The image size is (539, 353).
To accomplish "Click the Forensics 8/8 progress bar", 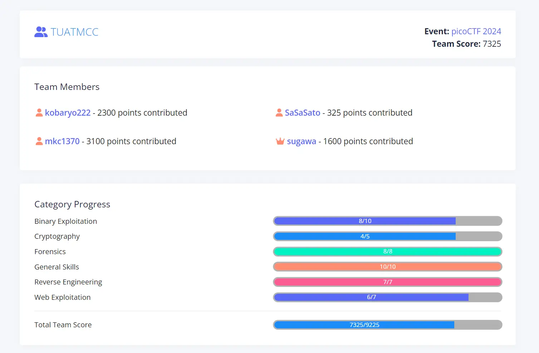I will click(x=388, y=252).
